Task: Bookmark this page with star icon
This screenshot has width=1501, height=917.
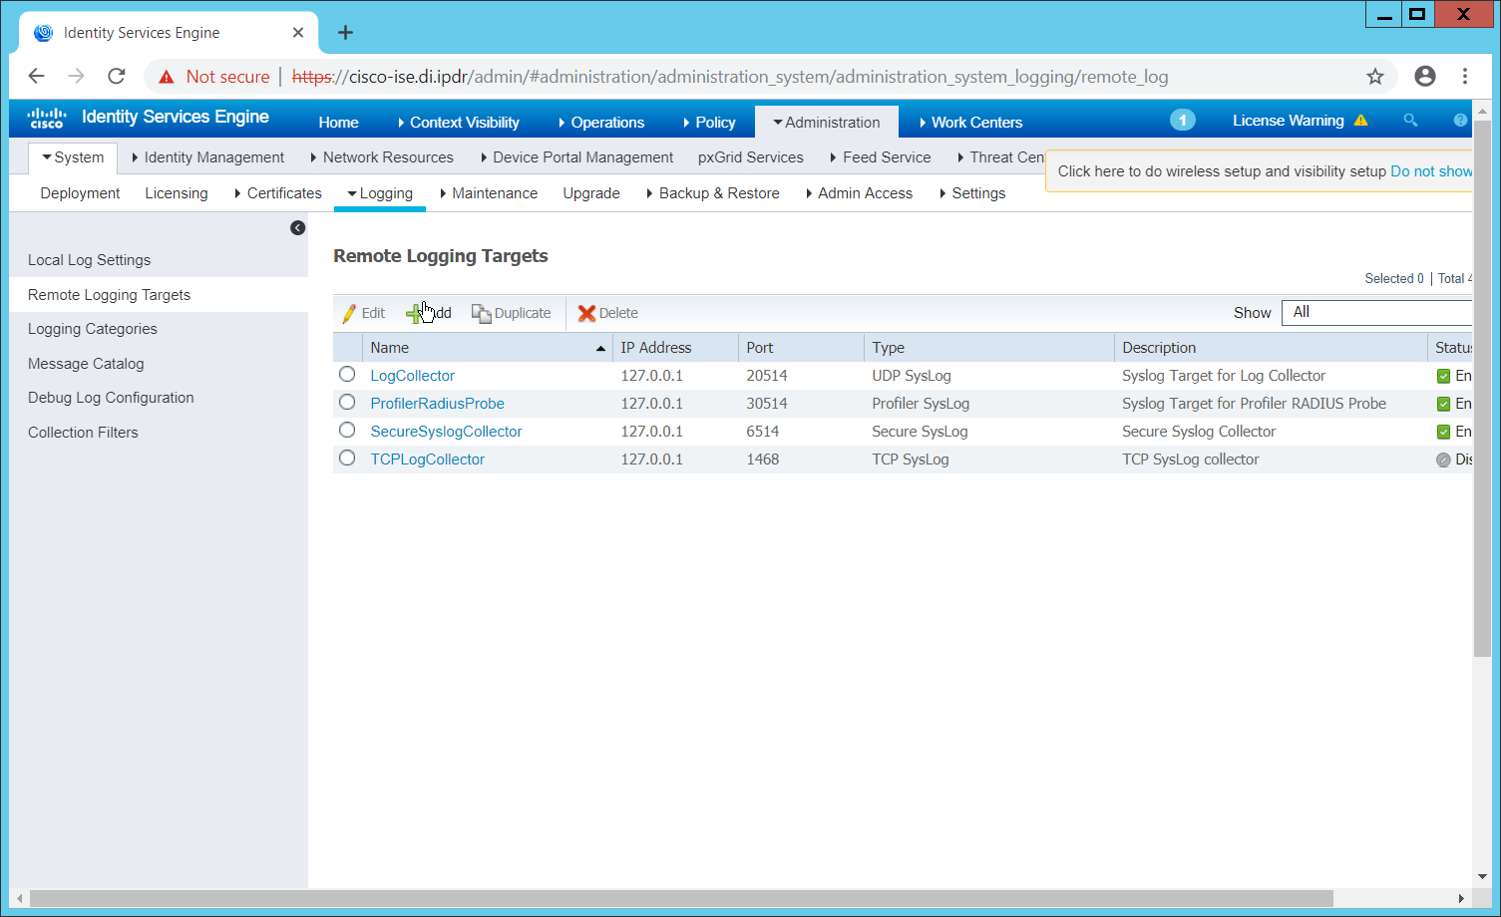Action: click(1375, 77)
